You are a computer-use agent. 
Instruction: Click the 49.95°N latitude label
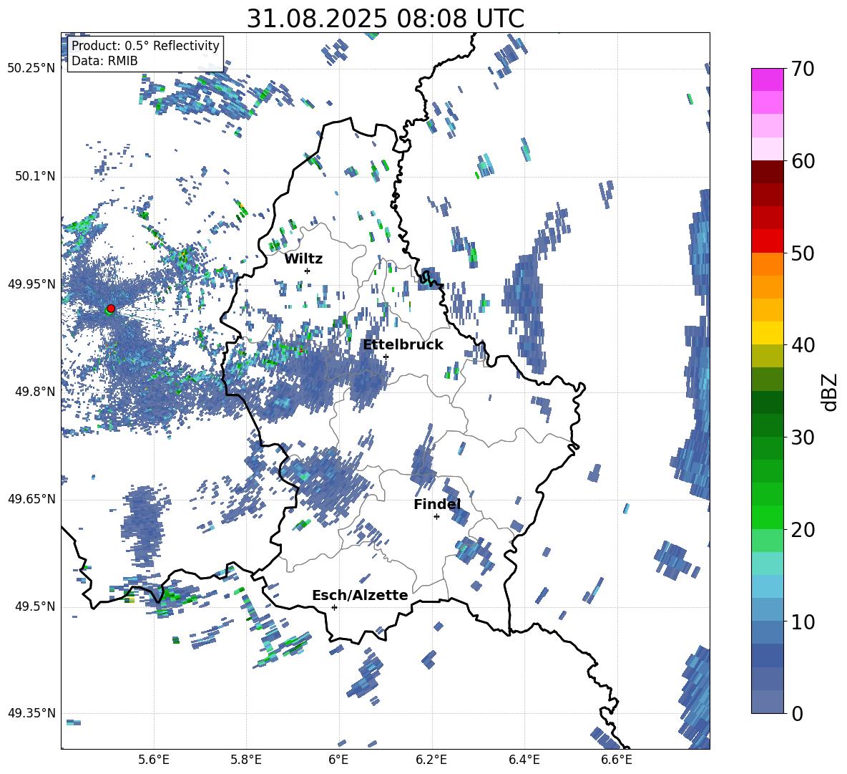(x=31, y=284)
